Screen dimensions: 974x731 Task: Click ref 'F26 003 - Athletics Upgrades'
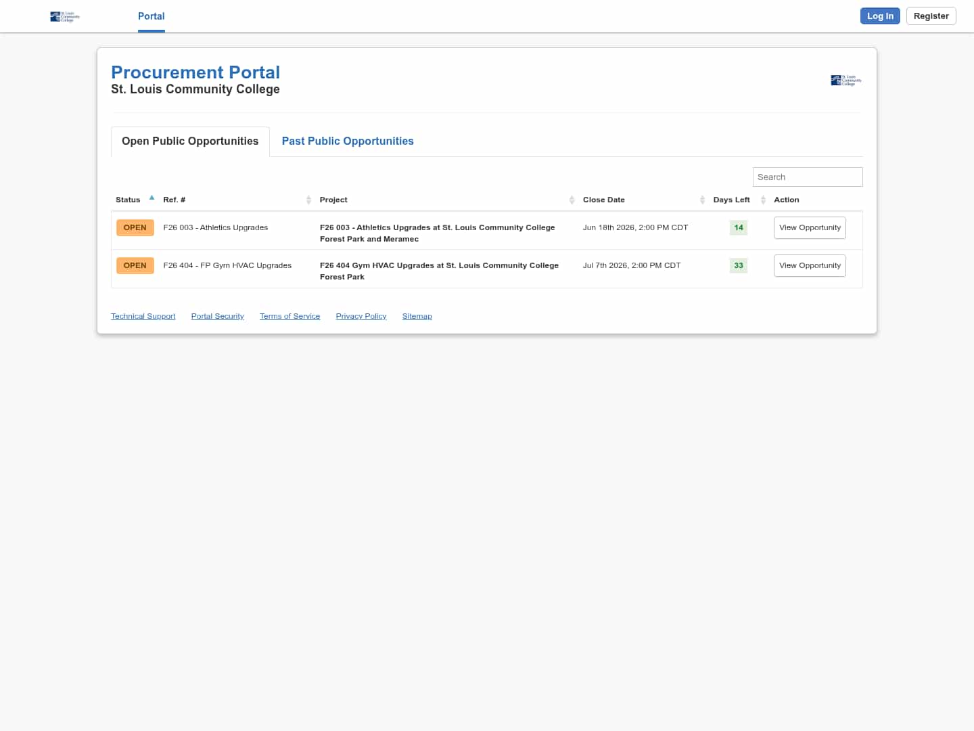point(216,228)
